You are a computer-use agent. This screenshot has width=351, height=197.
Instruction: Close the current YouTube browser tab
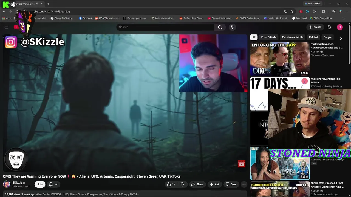[x=42, y=4]
